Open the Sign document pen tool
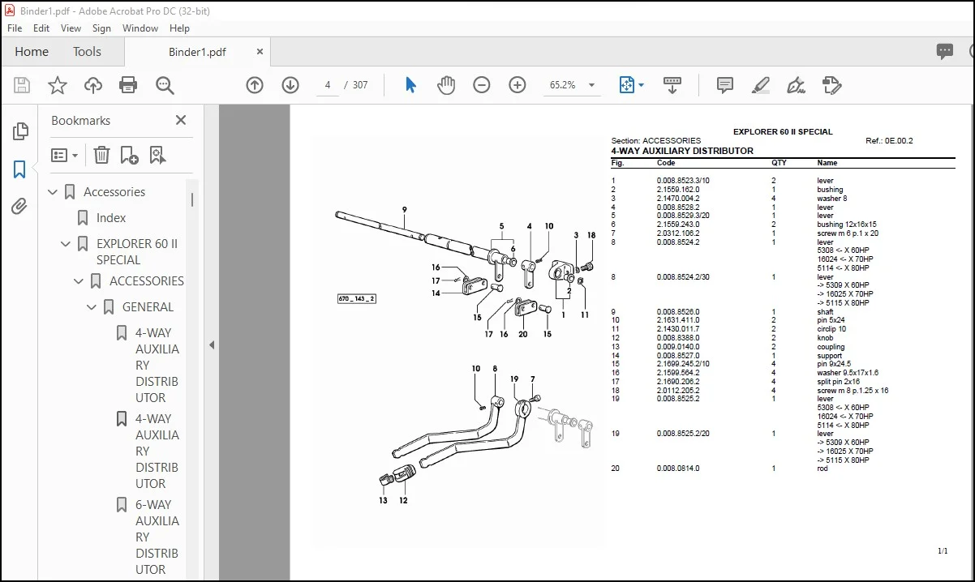 tap(796, 85)
